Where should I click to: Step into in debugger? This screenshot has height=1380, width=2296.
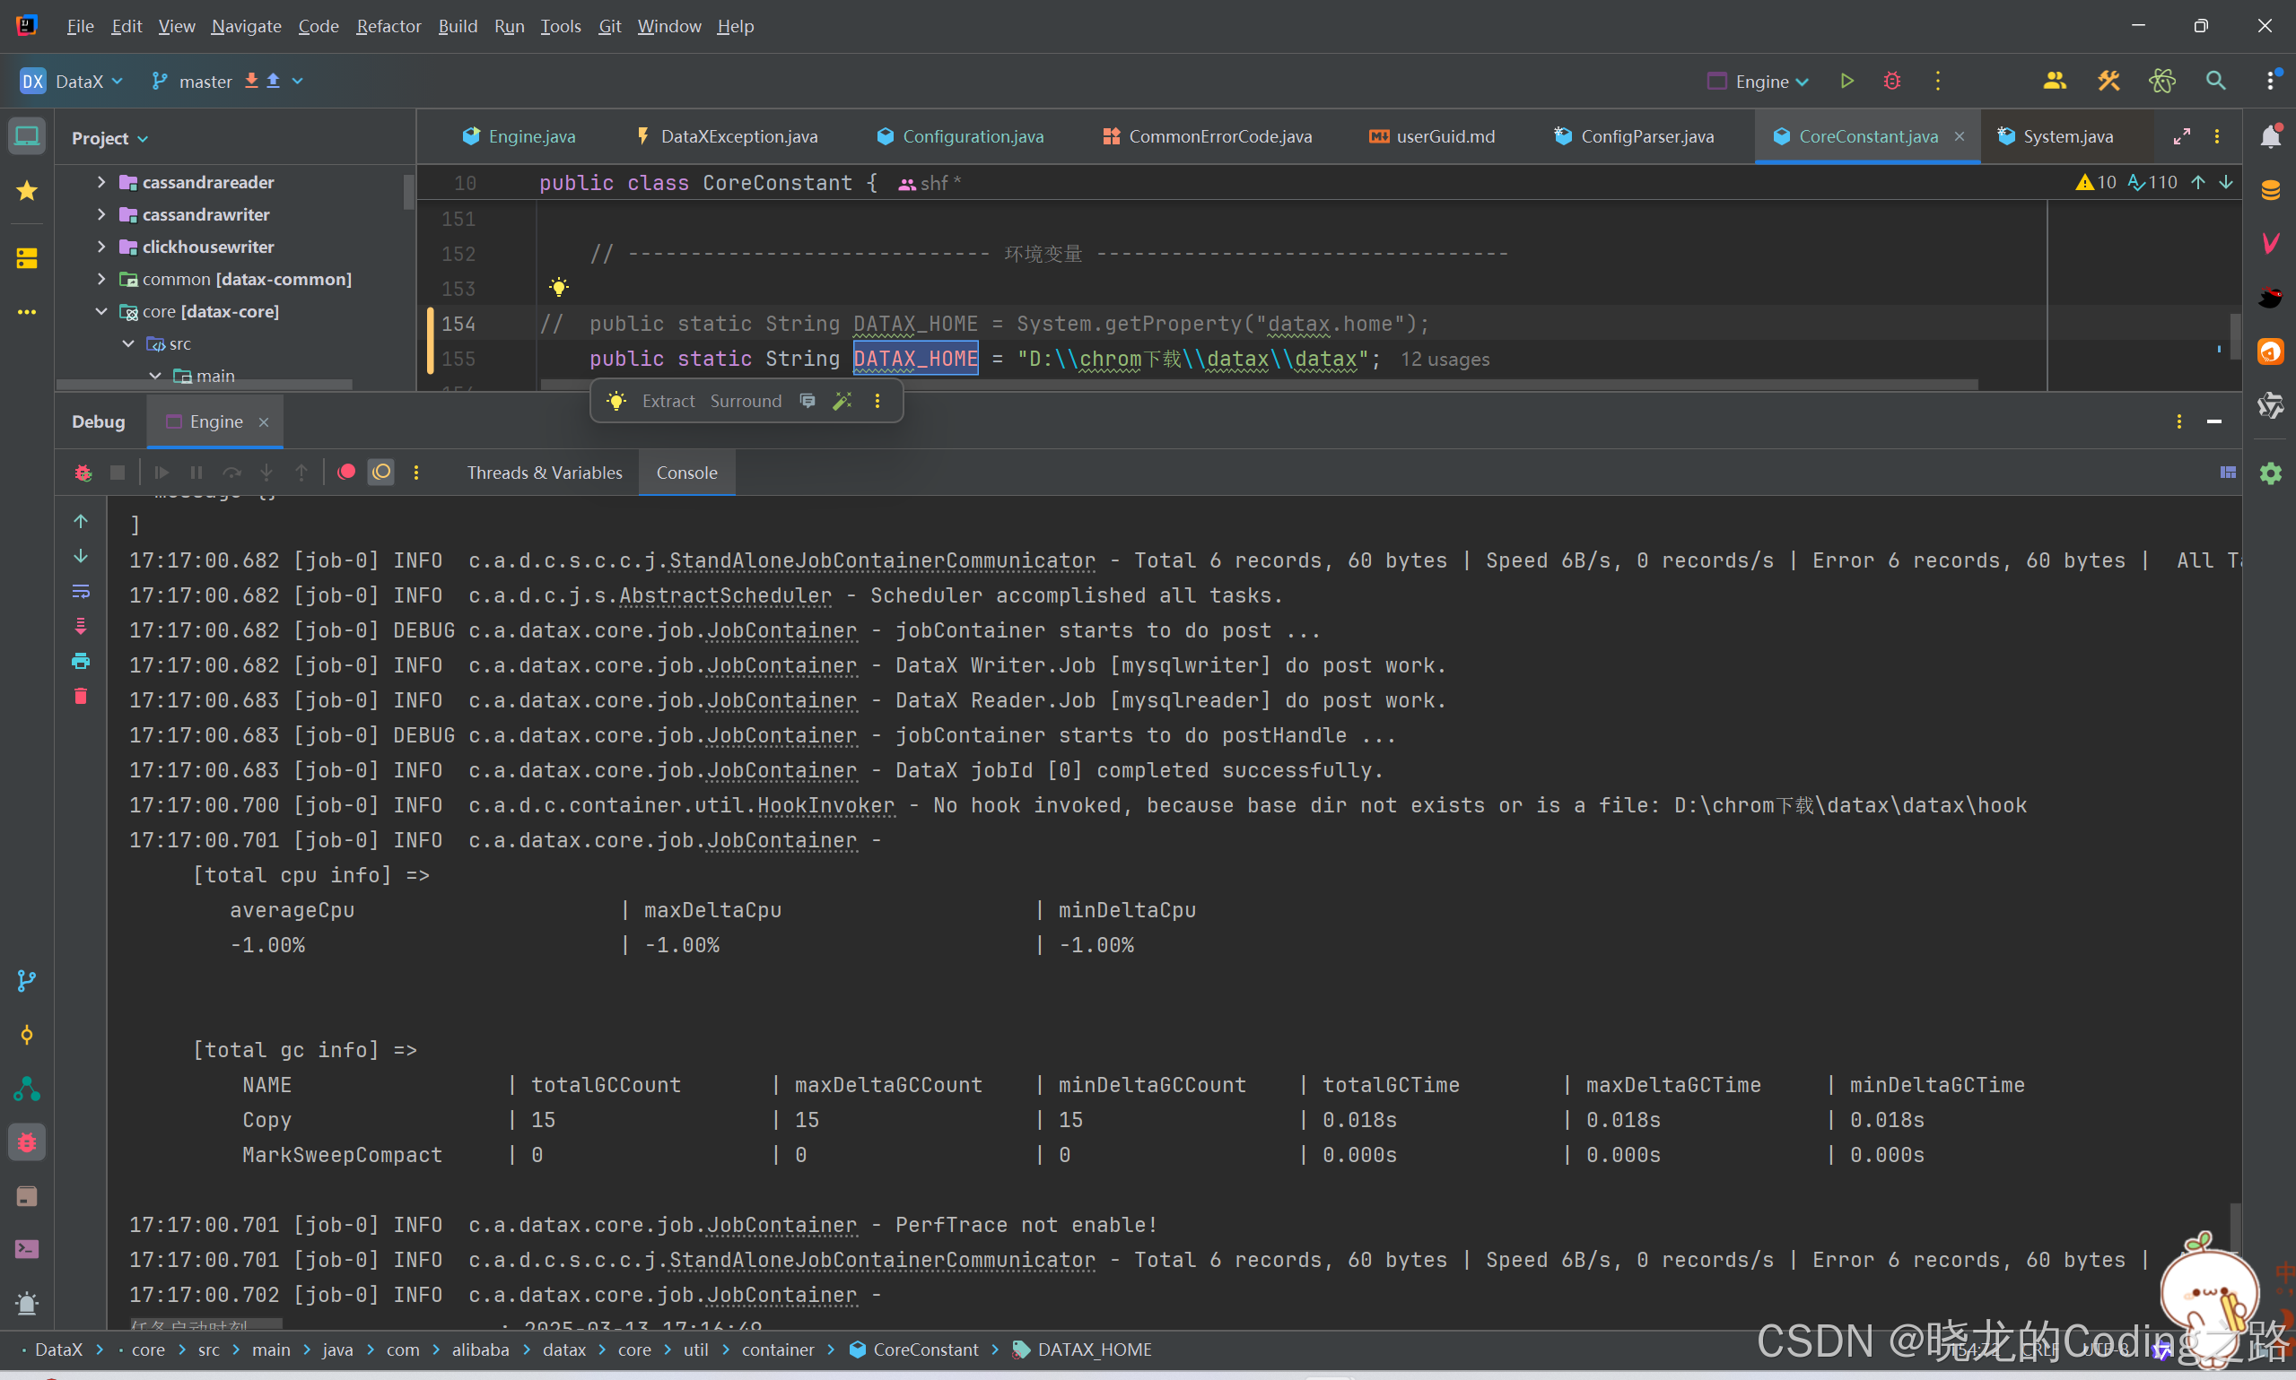[x=266, y=473]
